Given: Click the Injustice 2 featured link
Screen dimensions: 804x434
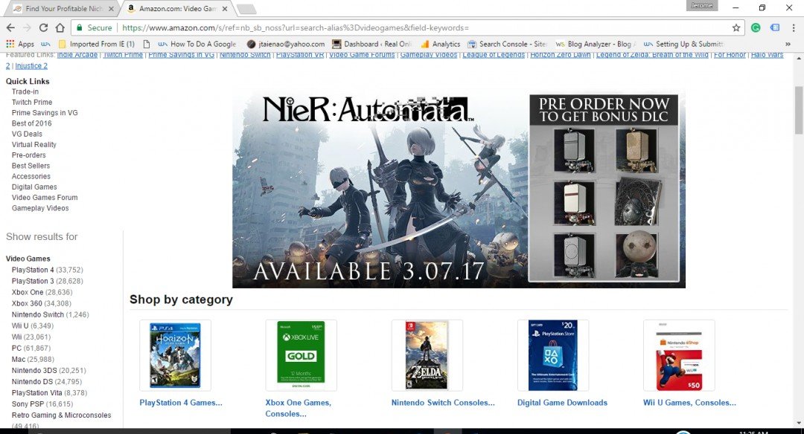Looking at the screenshot, I should pos(31,66).
